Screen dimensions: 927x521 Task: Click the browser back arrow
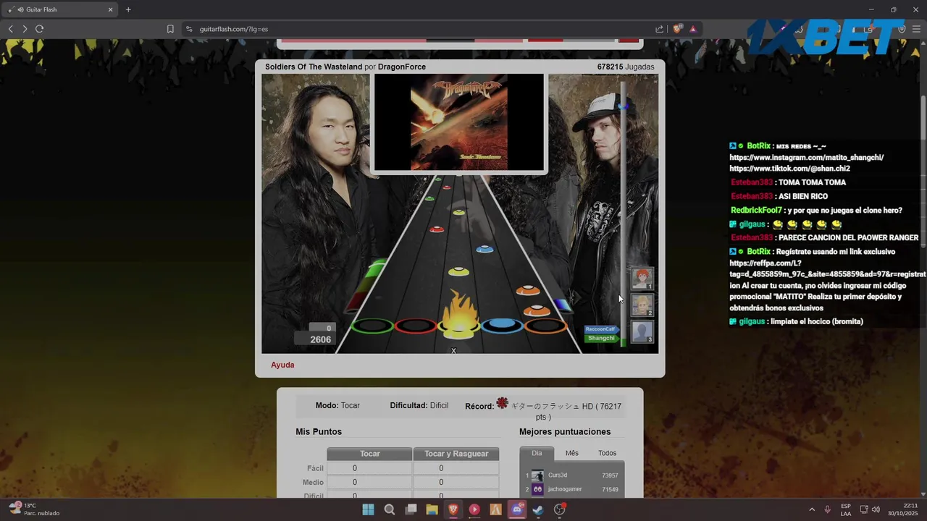[x=10, y=29]
